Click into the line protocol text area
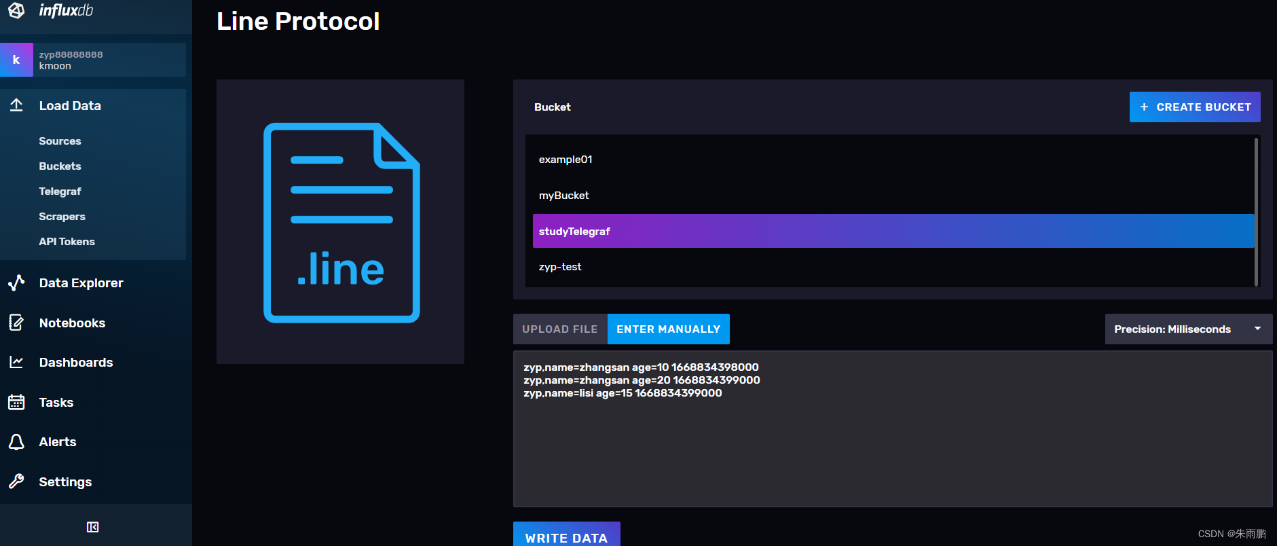The width and height of the screenshot is (1277, 546). pos(893,429)
